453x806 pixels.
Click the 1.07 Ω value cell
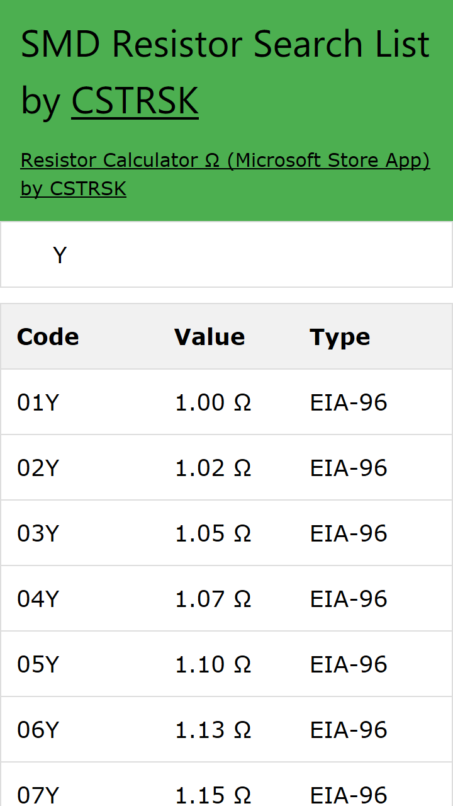tap(213, 599)
